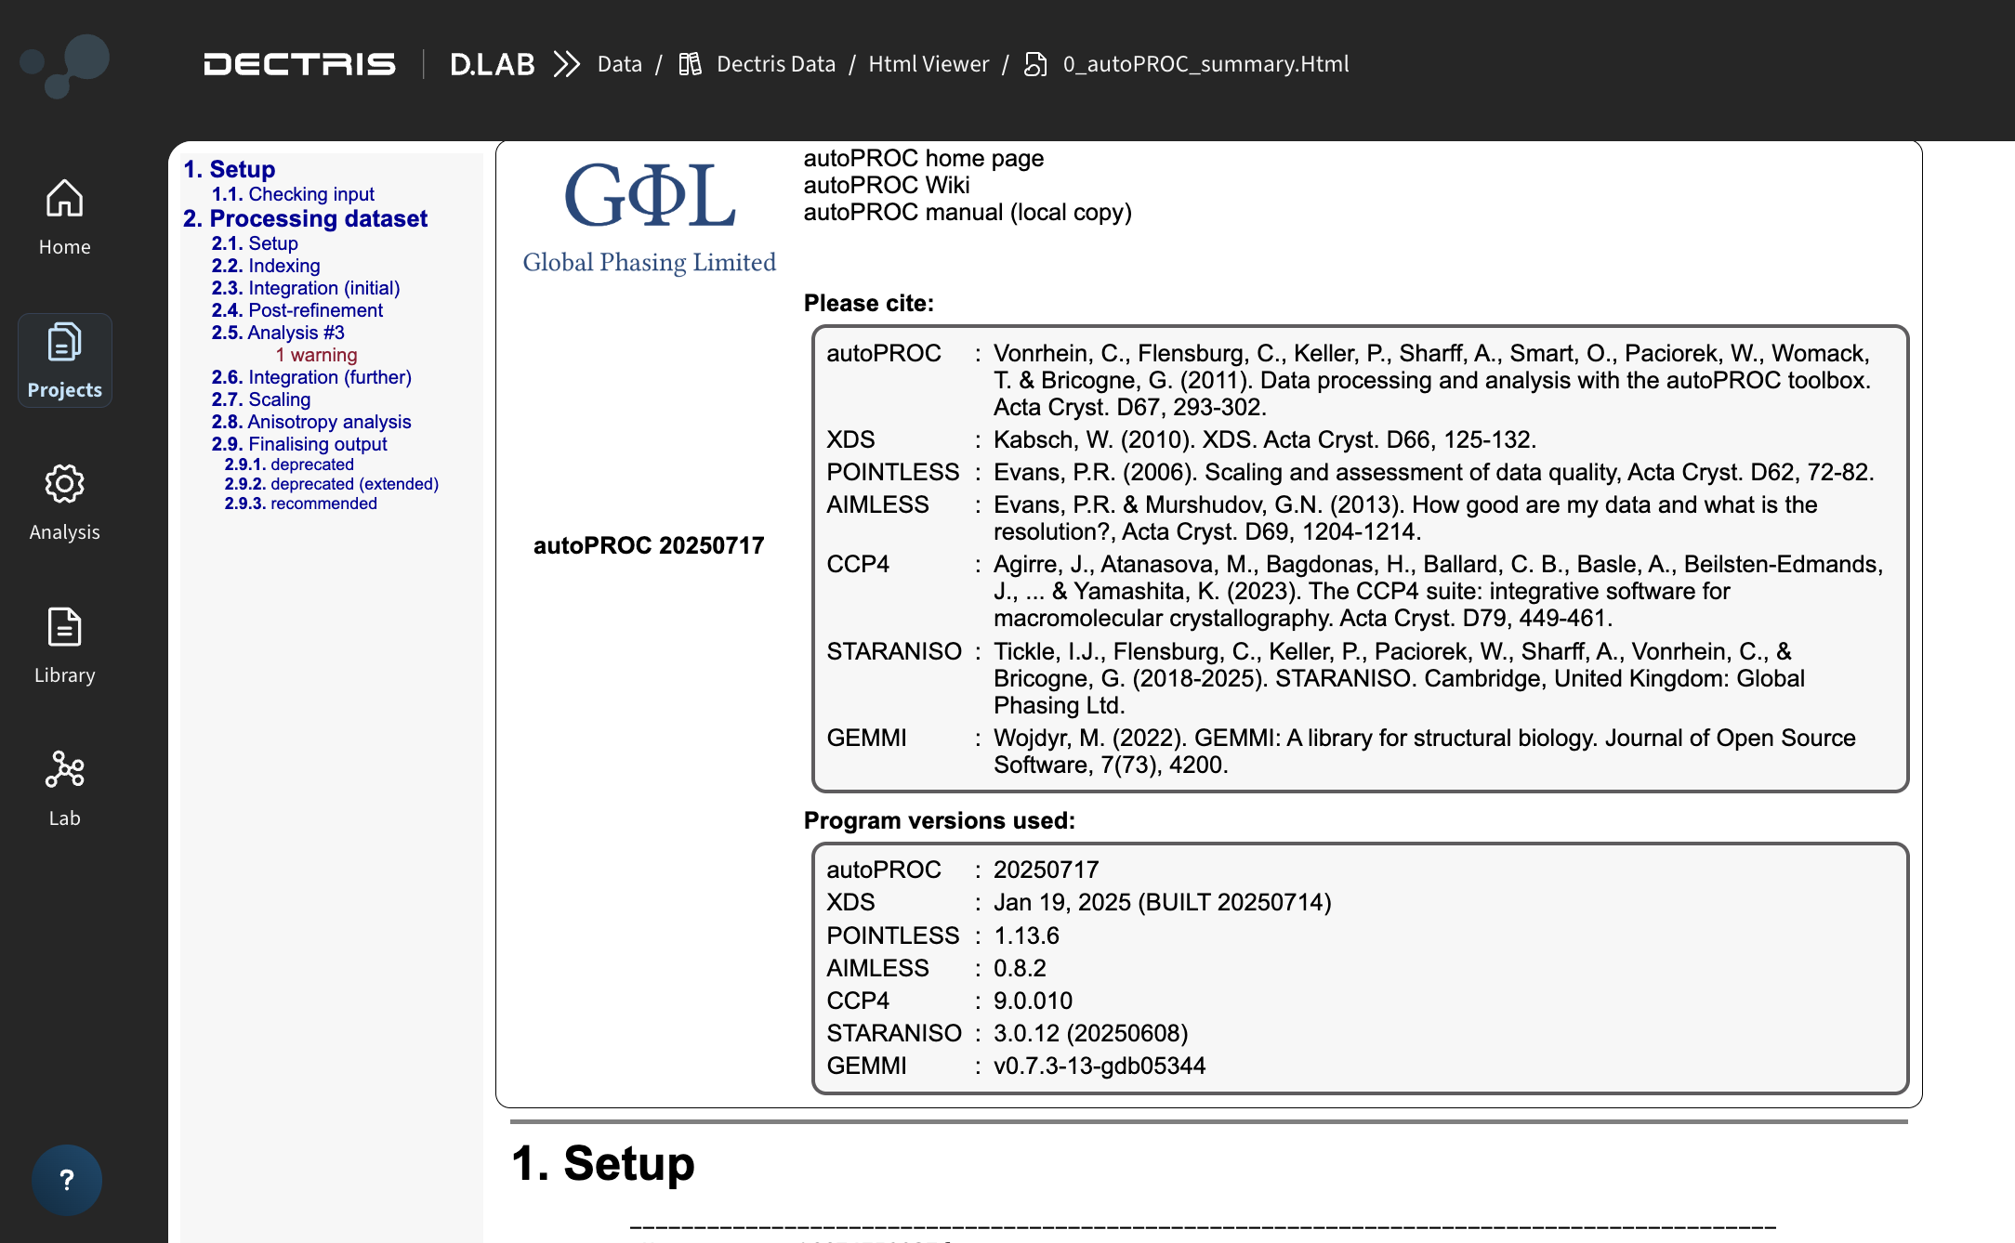
Task: Open the Library document icon
Action: point(64,627)
